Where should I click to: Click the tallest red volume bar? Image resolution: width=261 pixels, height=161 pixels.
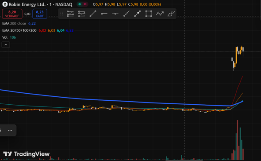point(238,140)
